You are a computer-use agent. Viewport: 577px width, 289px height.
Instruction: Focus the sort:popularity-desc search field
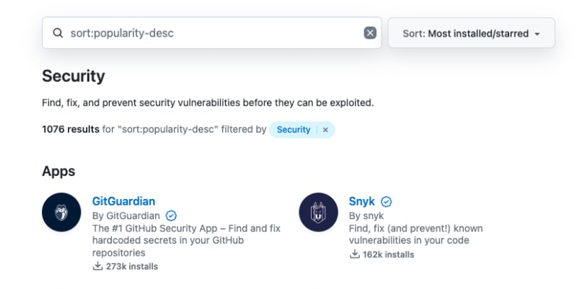point(212,32)
